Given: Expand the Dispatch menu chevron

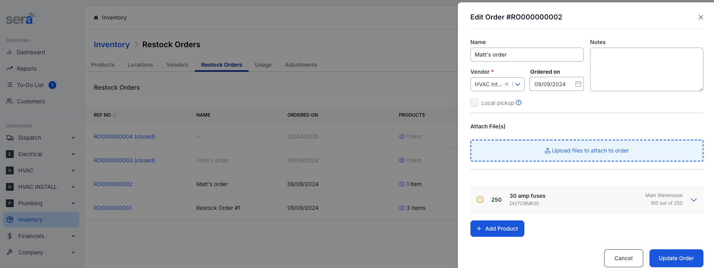Looking at the screenshot, I should pos(73,138).
